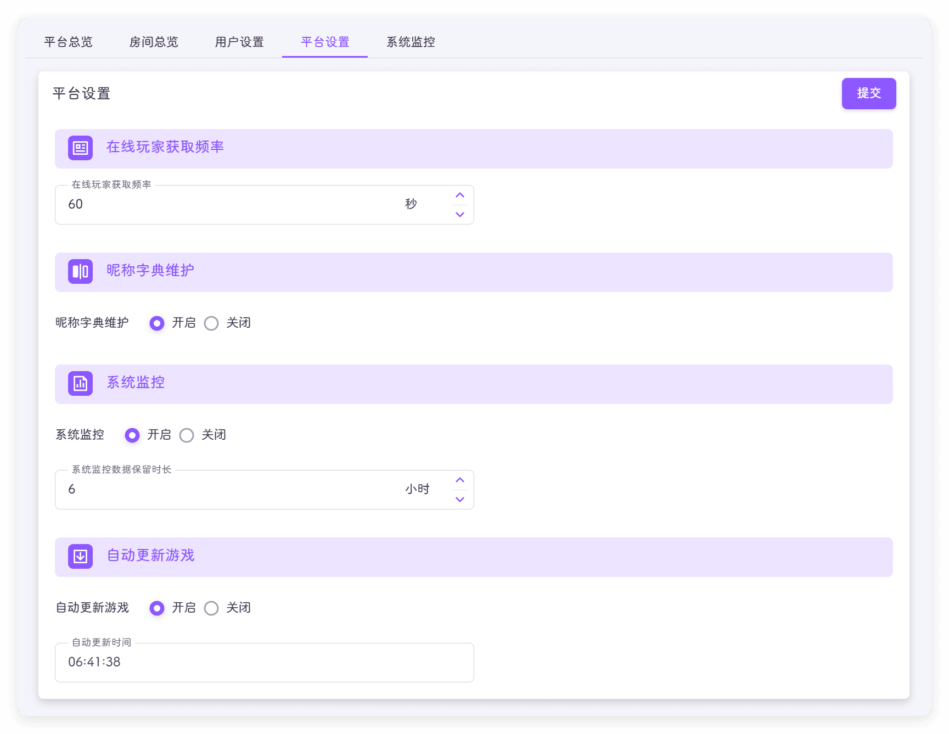This screenshot has height=734, width=949.
Task: Click the auto update game download icon
Action: pyautogui.click(x=80, y=557)
